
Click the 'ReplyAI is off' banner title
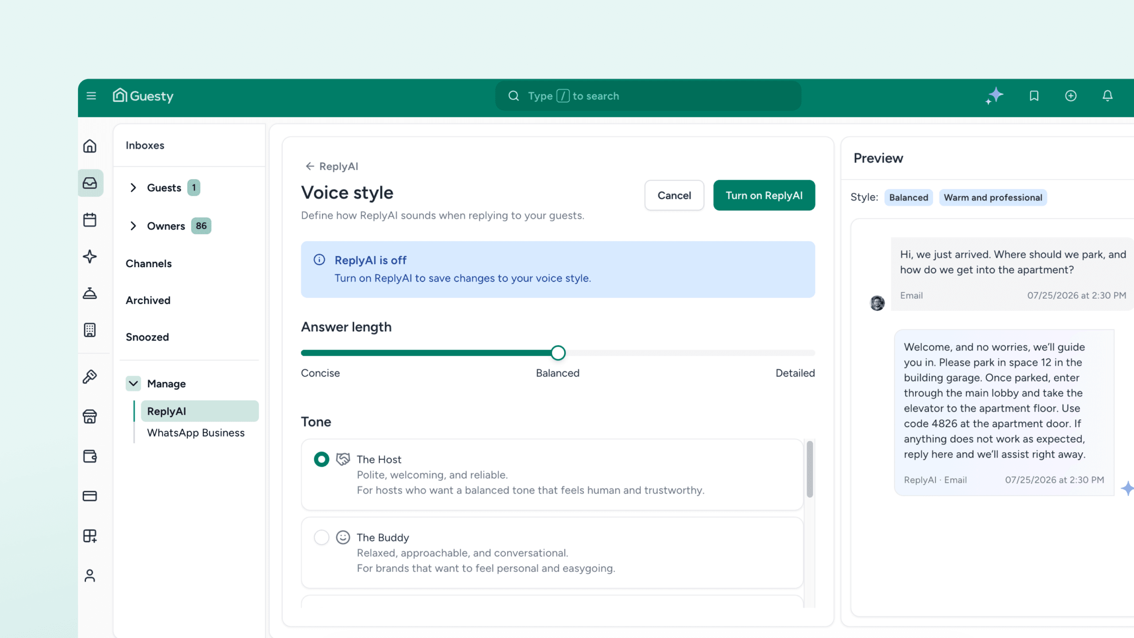(x=370, y=260)
